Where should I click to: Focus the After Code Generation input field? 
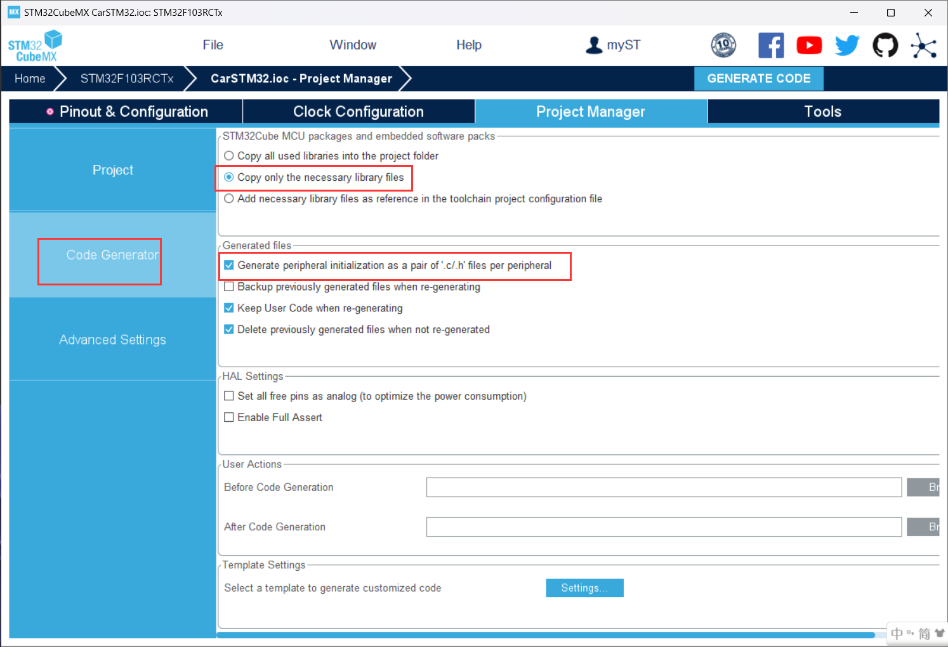664,526
